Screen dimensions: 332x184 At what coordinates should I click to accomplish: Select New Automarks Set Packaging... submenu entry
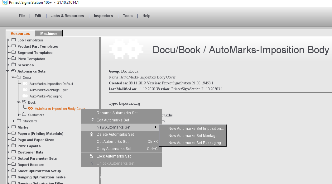(x=193, y=143)
